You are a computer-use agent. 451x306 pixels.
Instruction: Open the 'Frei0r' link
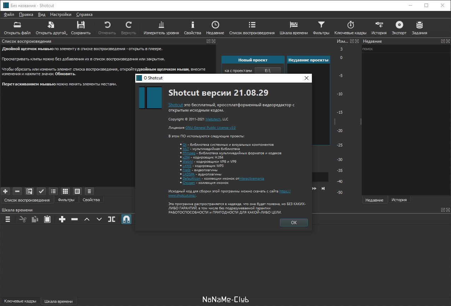(187, 170)
